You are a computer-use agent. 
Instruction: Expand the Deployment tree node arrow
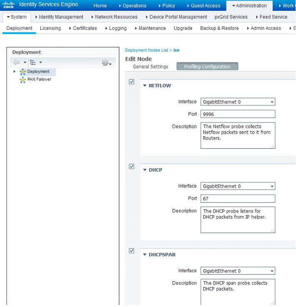(x=14, y=71)
